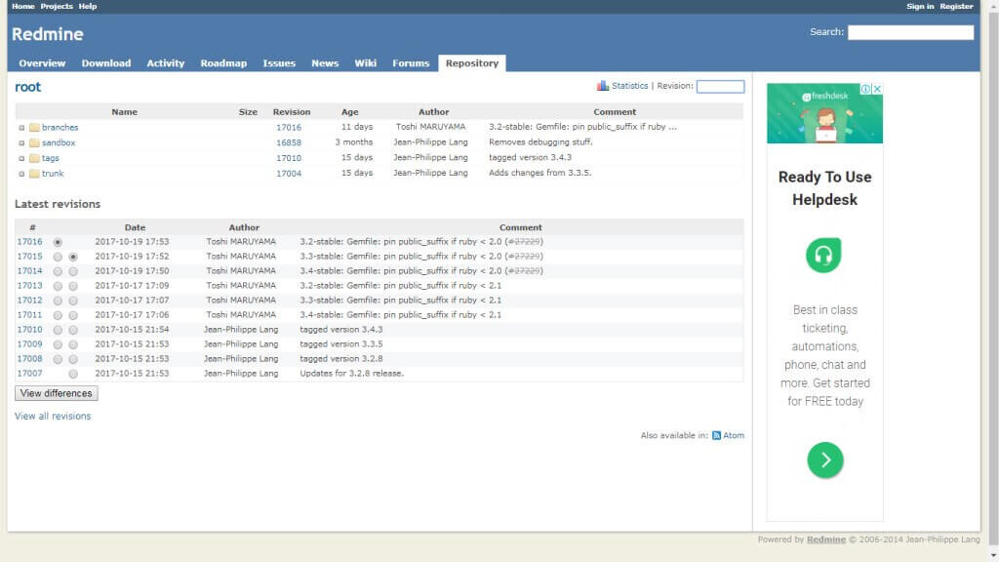Click the Atom feed icon

coord(716,436)
